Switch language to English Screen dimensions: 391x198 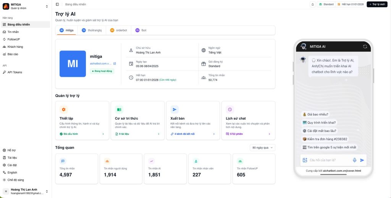tap(26, 172)
